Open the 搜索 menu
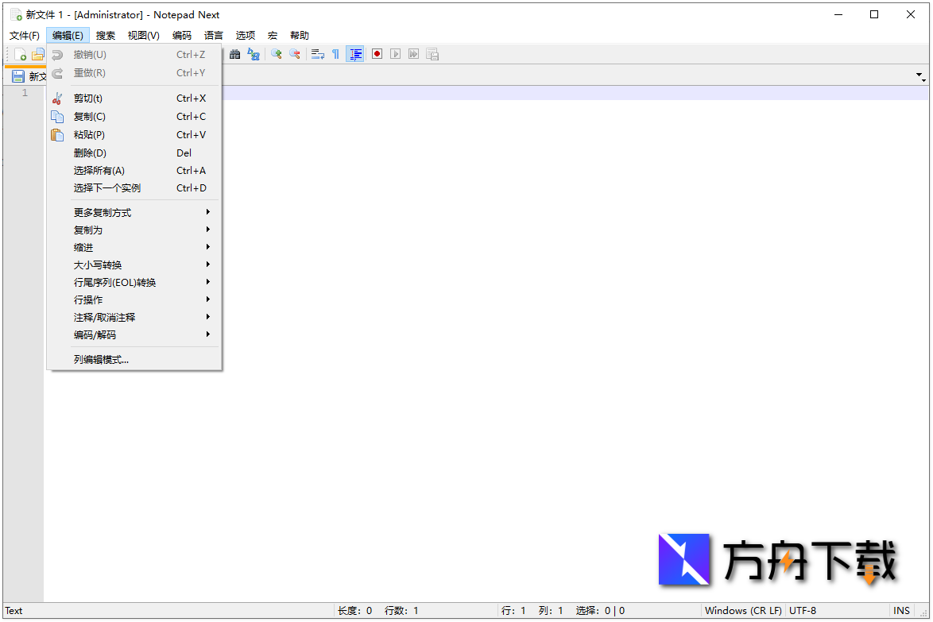The width and height of the screenshot is (933, 622). 106,35
